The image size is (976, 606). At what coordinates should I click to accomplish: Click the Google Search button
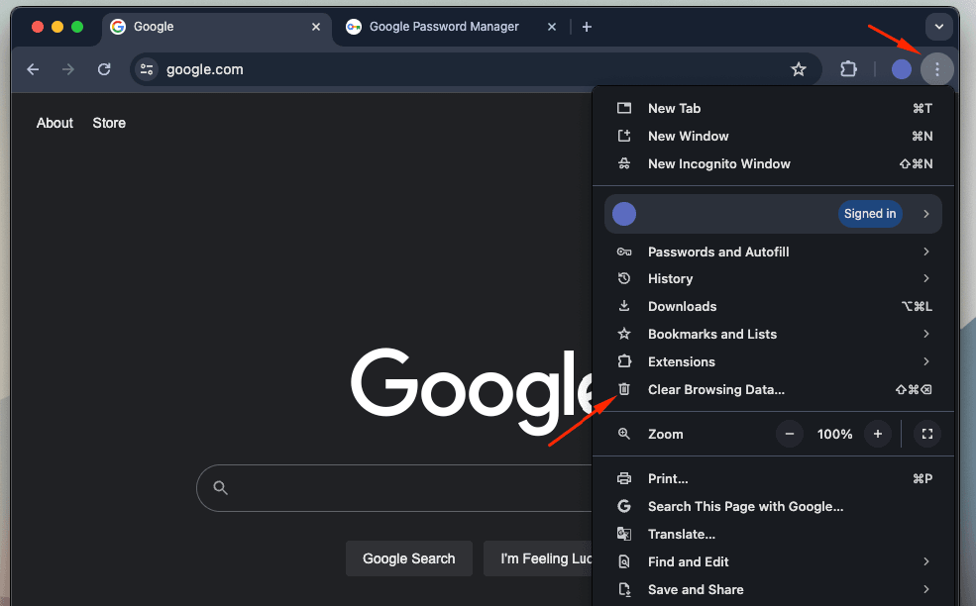click(x=408, y=558)
